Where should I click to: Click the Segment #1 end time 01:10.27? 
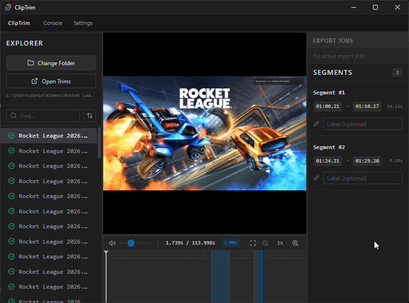(367, 106)
